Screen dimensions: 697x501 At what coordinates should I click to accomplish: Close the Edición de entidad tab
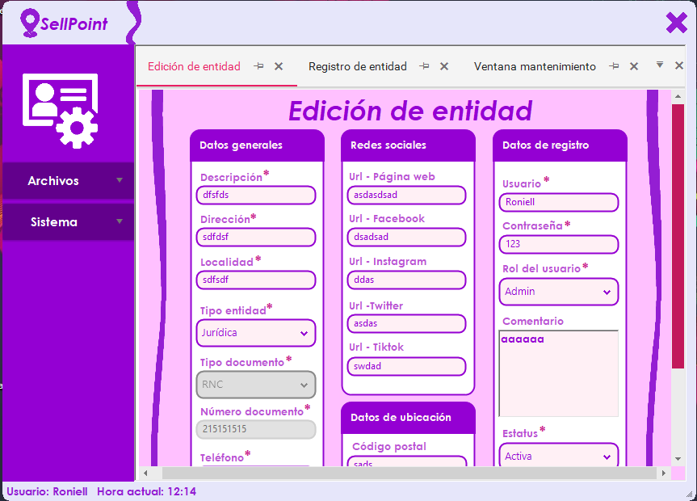pyautogui.click(x=279, y=66)
